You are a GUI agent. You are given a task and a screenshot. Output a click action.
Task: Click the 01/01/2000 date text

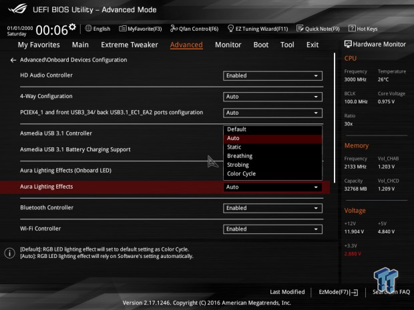(x=20, y=28)
